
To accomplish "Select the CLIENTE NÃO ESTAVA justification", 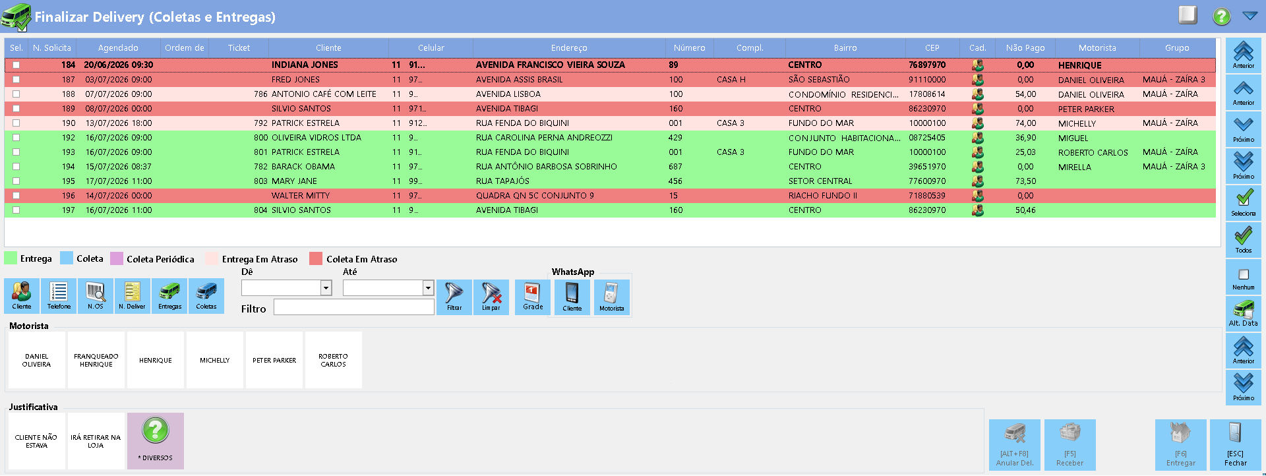I will point(36,441).
